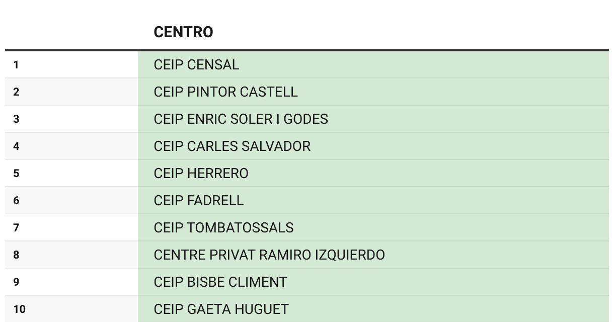Image resolution: width=614 pixels, height=327 pixels.
Task: Click row number 8
Action: click(71, 255)
